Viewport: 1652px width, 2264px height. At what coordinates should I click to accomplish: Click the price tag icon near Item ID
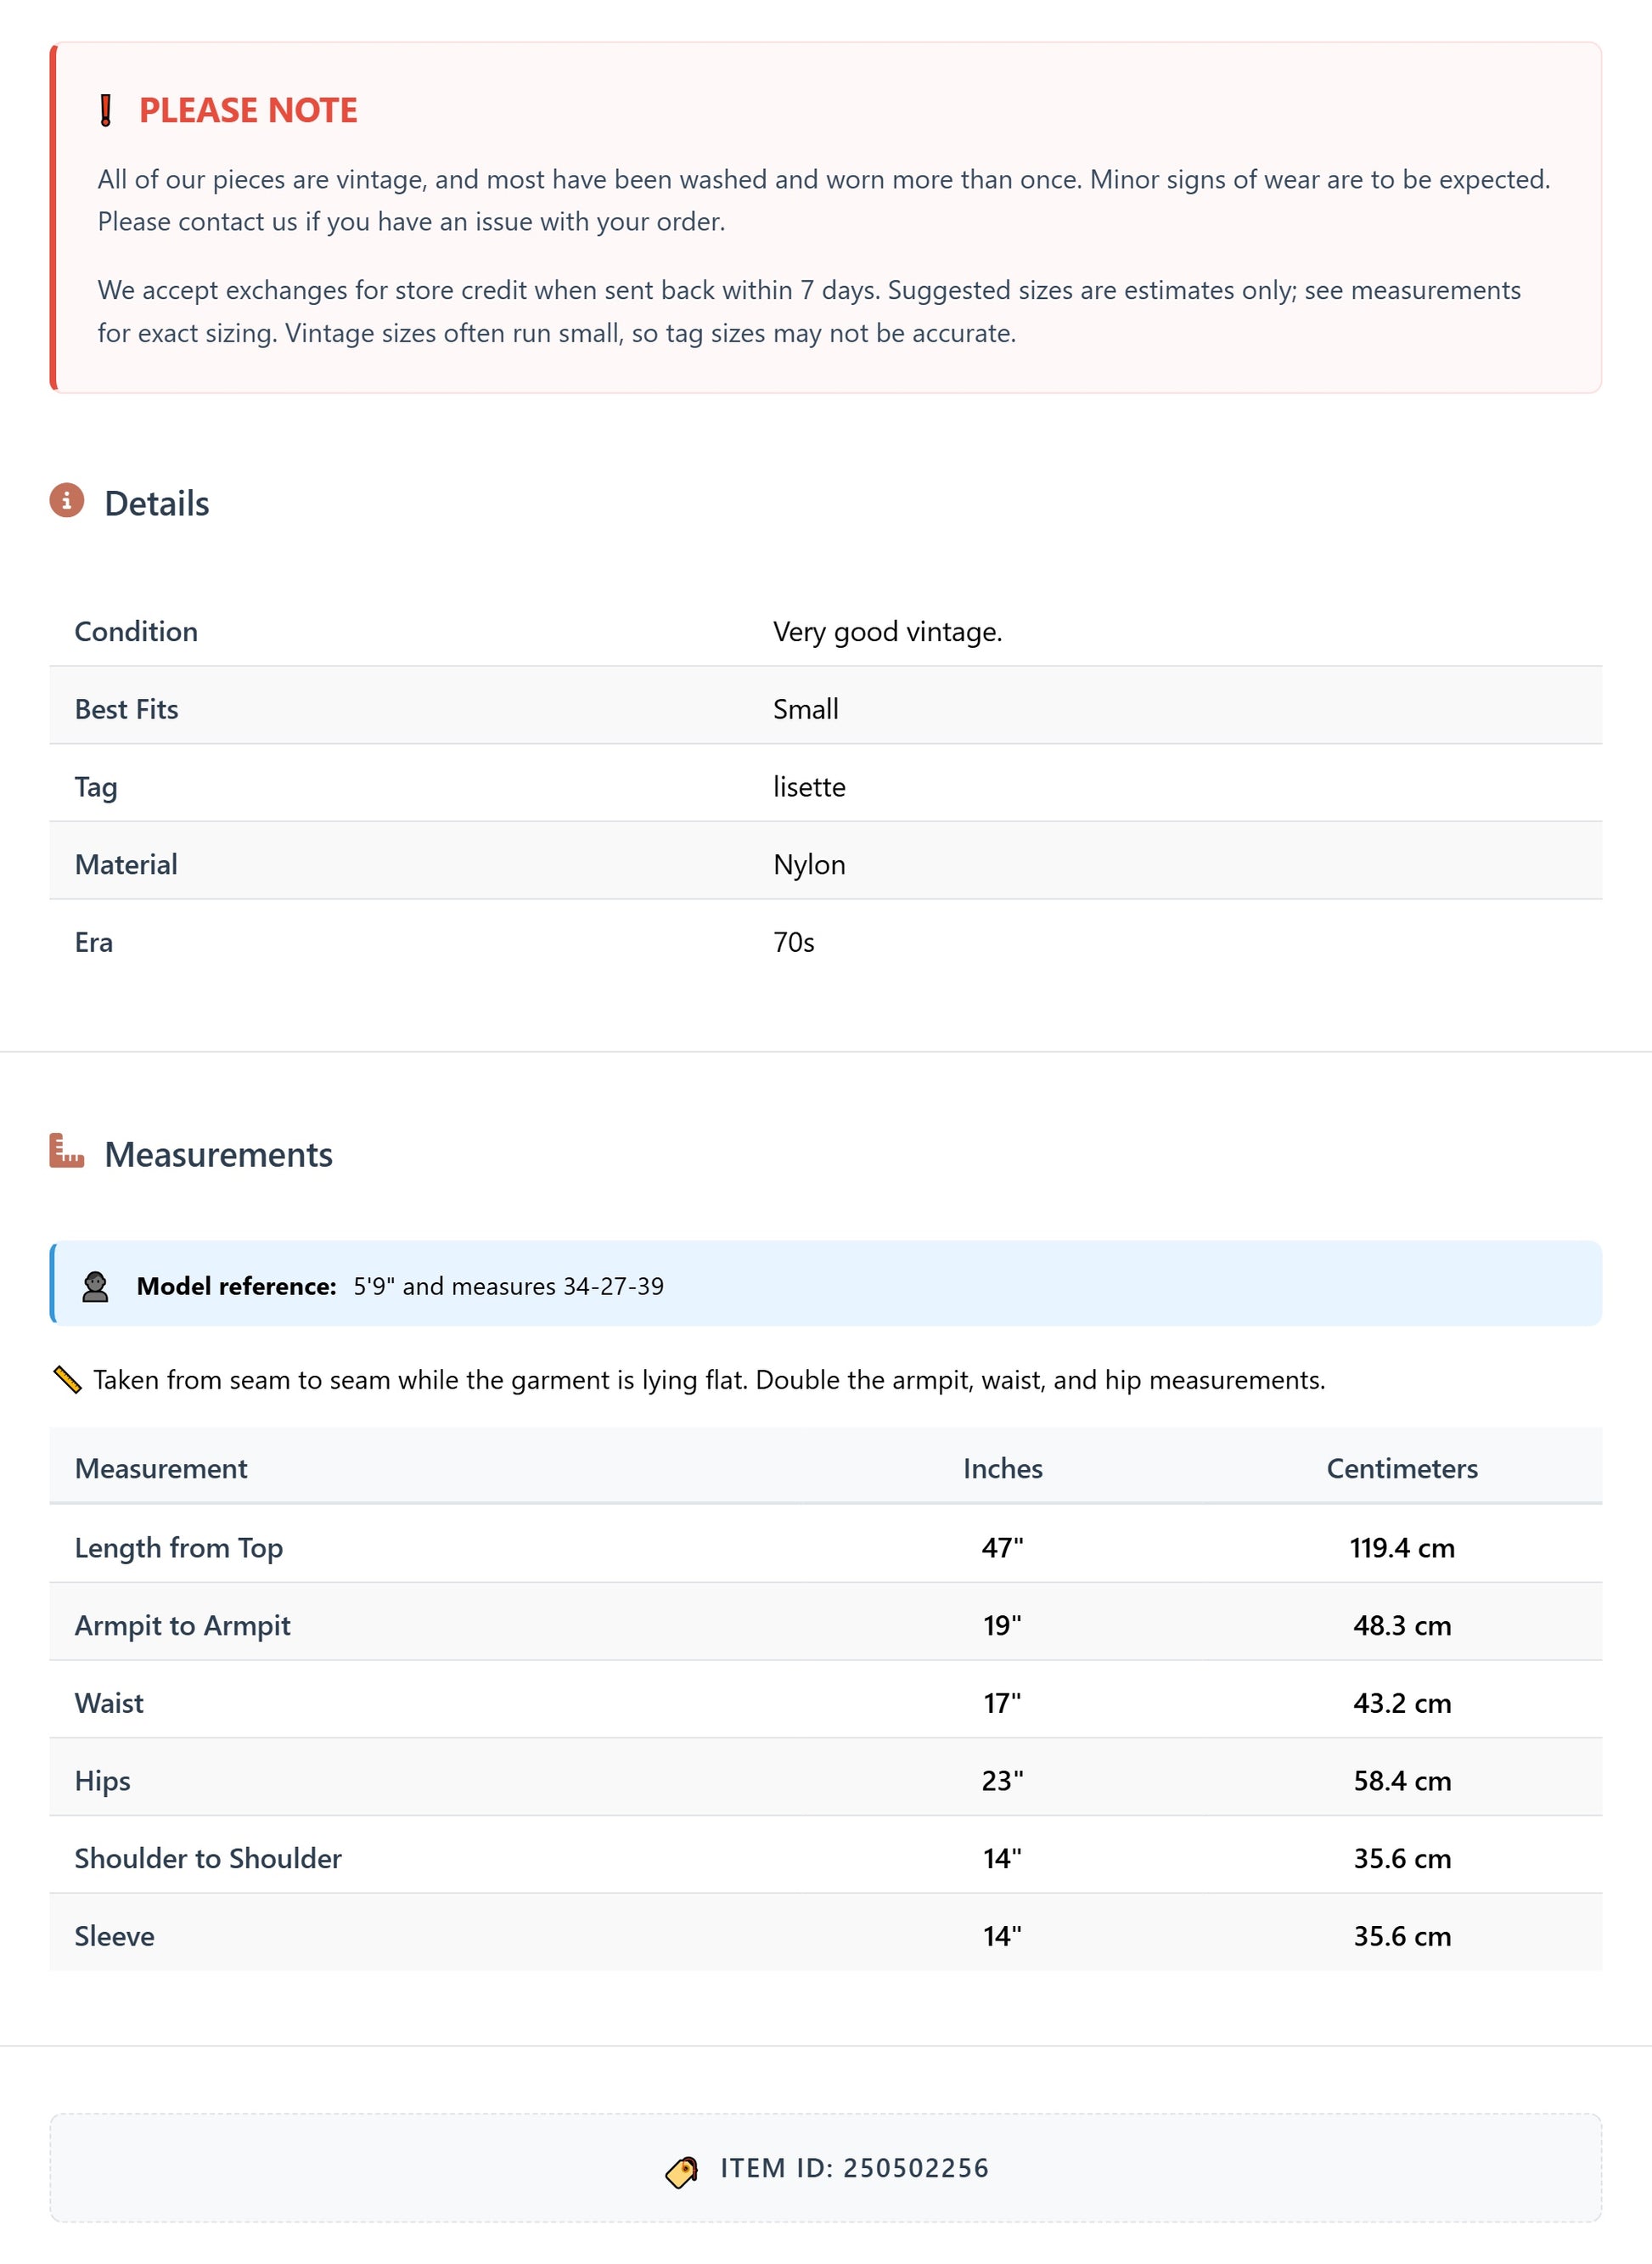682,2171
